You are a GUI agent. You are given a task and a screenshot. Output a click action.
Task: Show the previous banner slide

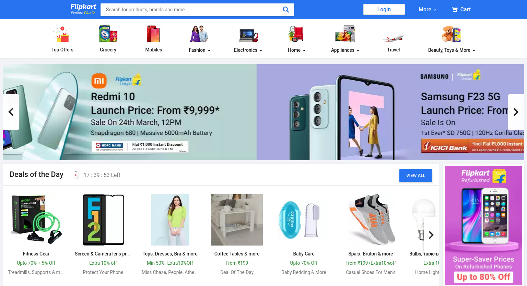pyautogui.click(x=11, y=112)
